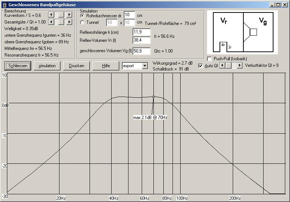Select the Tunnel radio button

pos(82,22)
